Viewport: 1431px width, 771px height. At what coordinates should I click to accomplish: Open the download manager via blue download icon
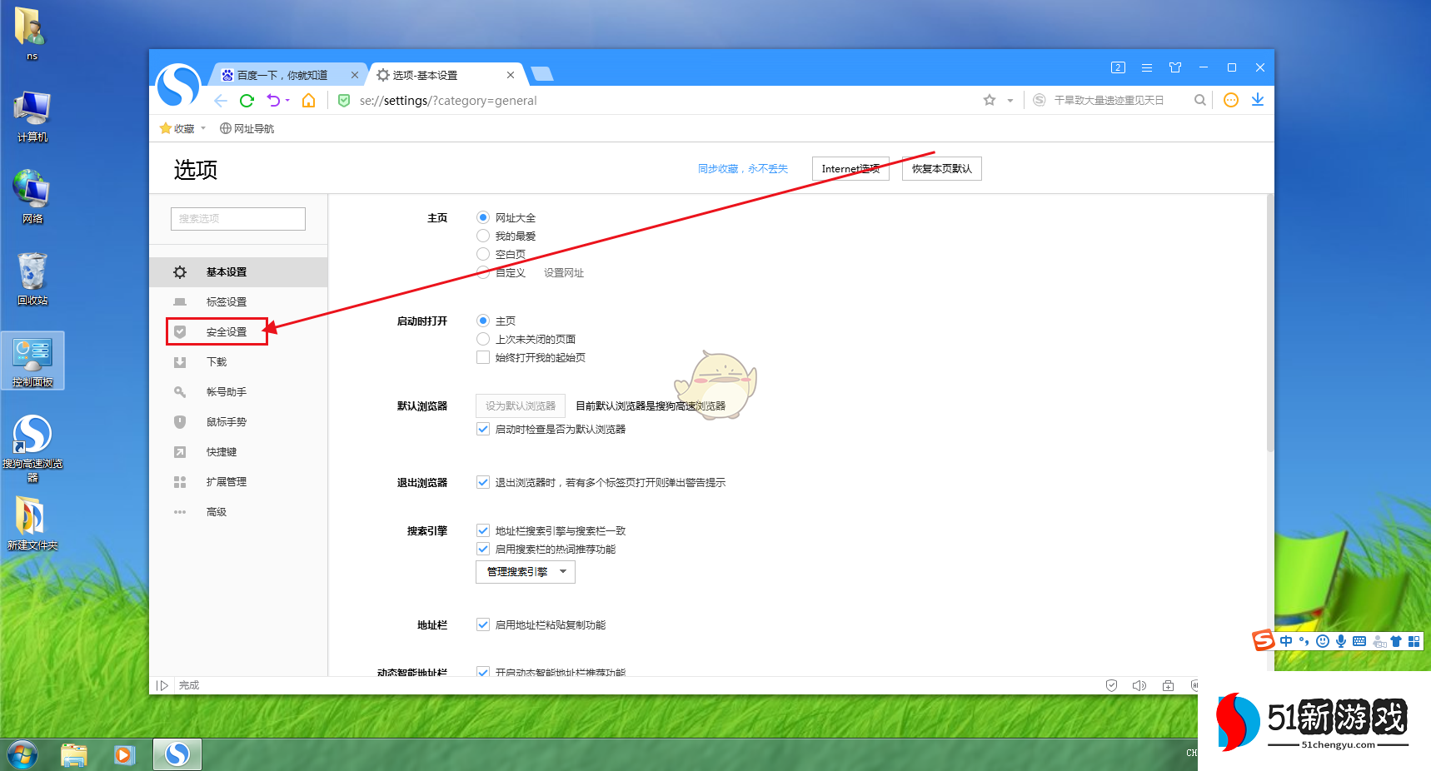coord(1258,100)
